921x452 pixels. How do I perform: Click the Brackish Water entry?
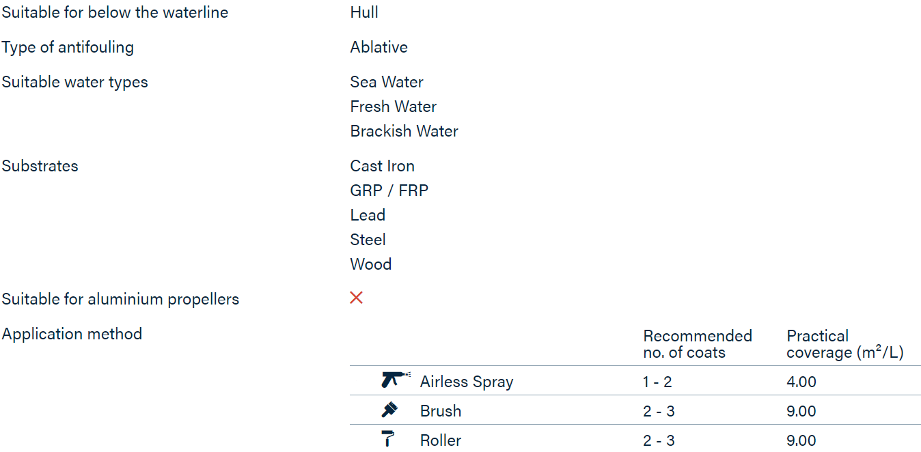pyautogui.click(x=404, y=131)
